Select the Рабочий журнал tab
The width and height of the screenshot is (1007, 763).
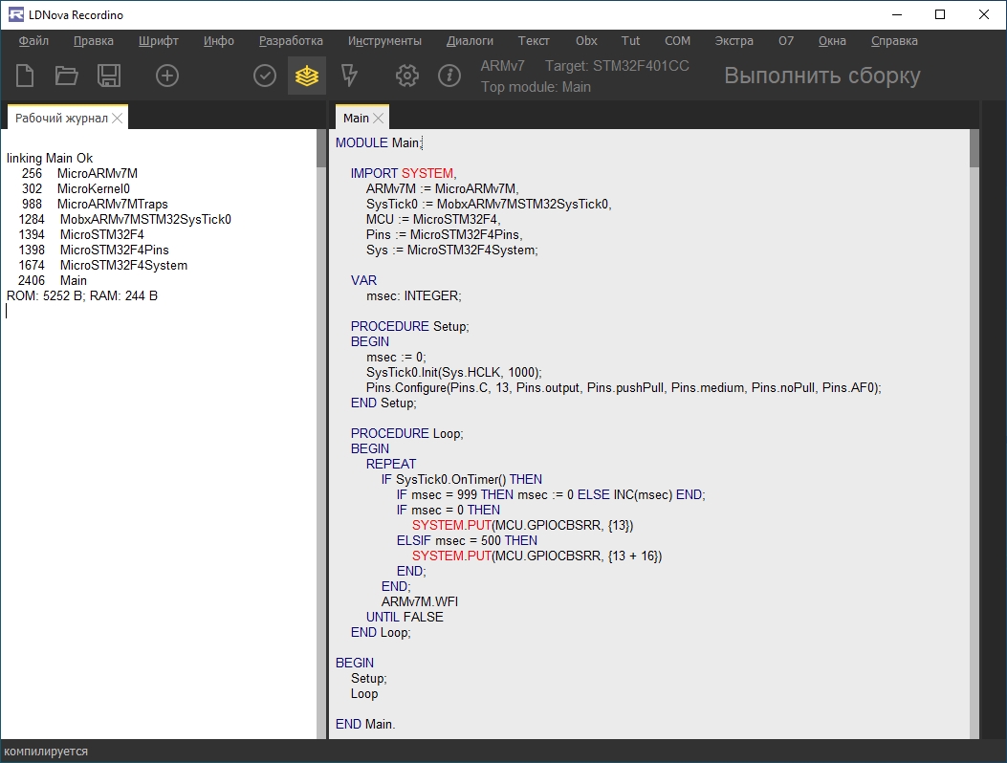[61, 118]
